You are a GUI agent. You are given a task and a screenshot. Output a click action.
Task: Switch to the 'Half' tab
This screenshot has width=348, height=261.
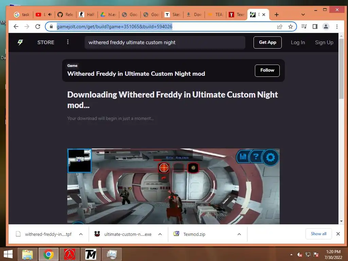87,15
